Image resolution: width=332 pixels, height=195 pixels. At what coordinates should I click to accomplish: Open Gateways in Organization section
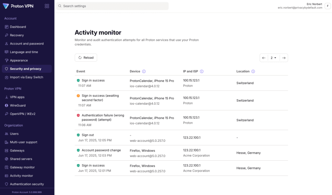tap(27, 151)
